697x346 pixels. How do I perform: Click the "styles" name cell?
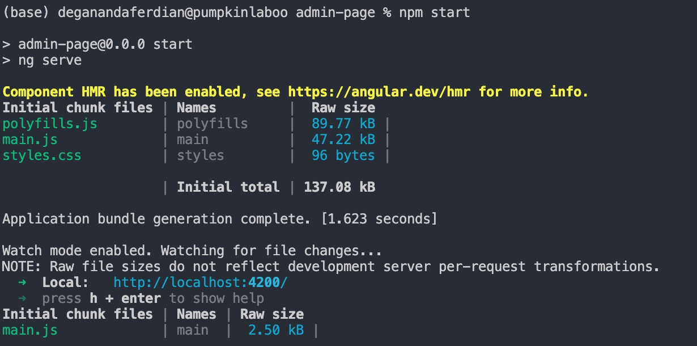(x=201, y=155)
